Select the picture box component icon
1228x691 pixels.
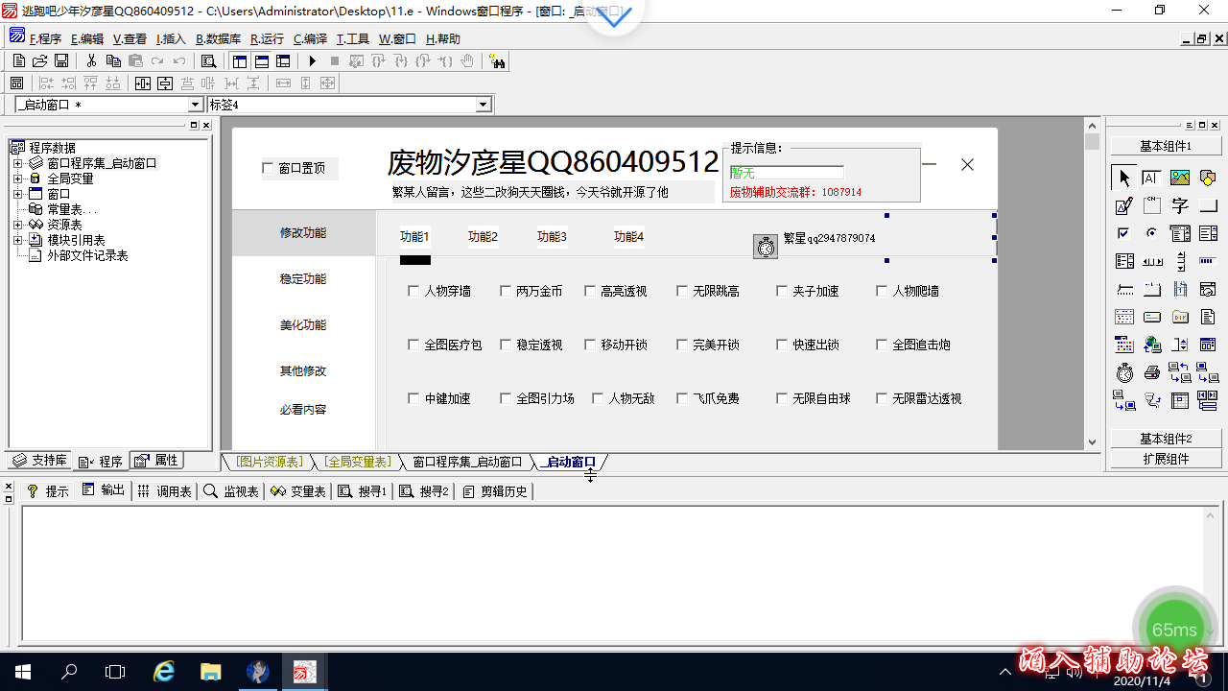[x=1180, y=176]
